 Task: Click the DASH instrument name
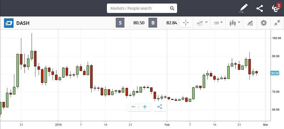point(23,23)
